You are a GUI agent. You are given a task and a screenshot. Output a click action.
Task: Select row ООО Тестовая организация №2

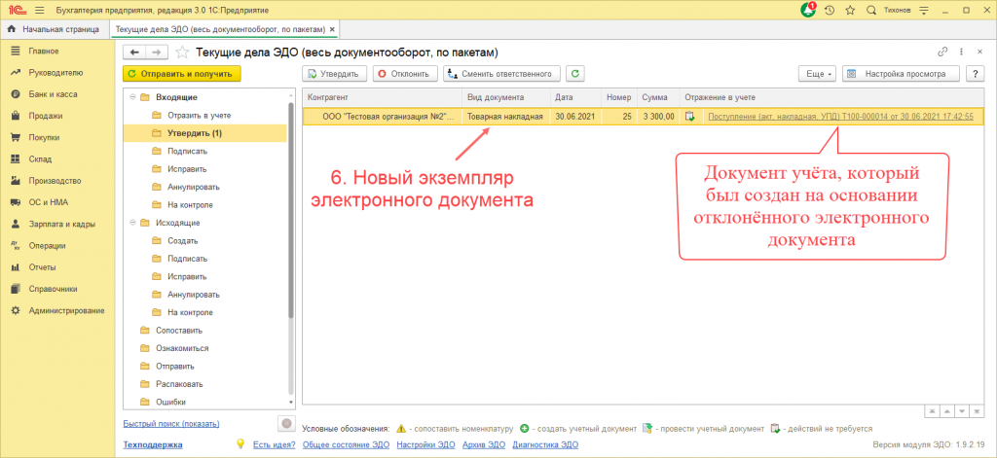click(x=644, y=117)
